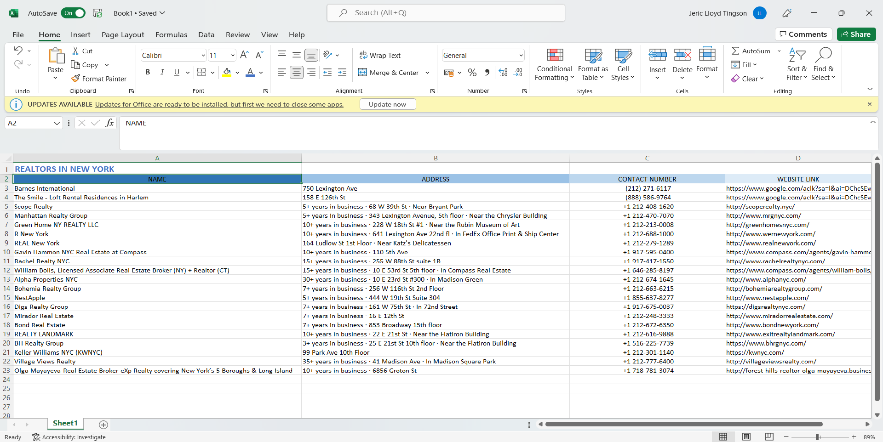Toggle AutoSave switch

click(73, 13)
